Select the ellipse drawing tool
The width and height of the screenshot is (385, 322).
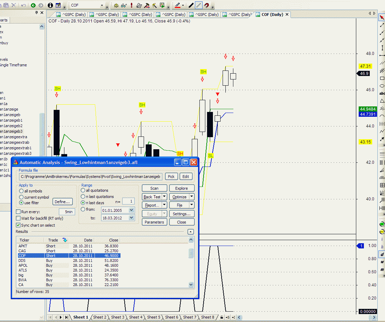click(382, 86)
